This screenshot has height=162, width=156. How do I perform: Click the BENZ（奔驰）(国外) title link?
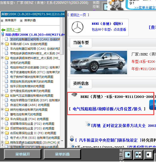pos(107,24)
